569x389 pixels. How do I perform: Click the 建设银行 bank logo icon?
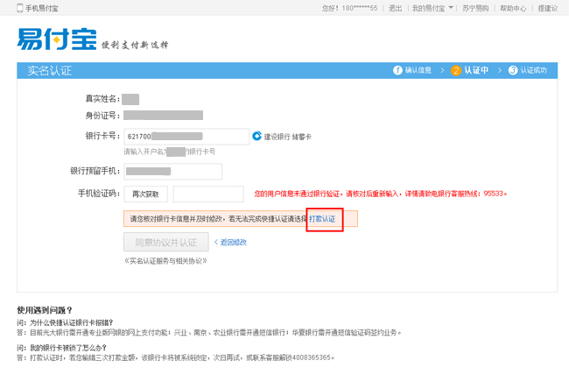256,136
